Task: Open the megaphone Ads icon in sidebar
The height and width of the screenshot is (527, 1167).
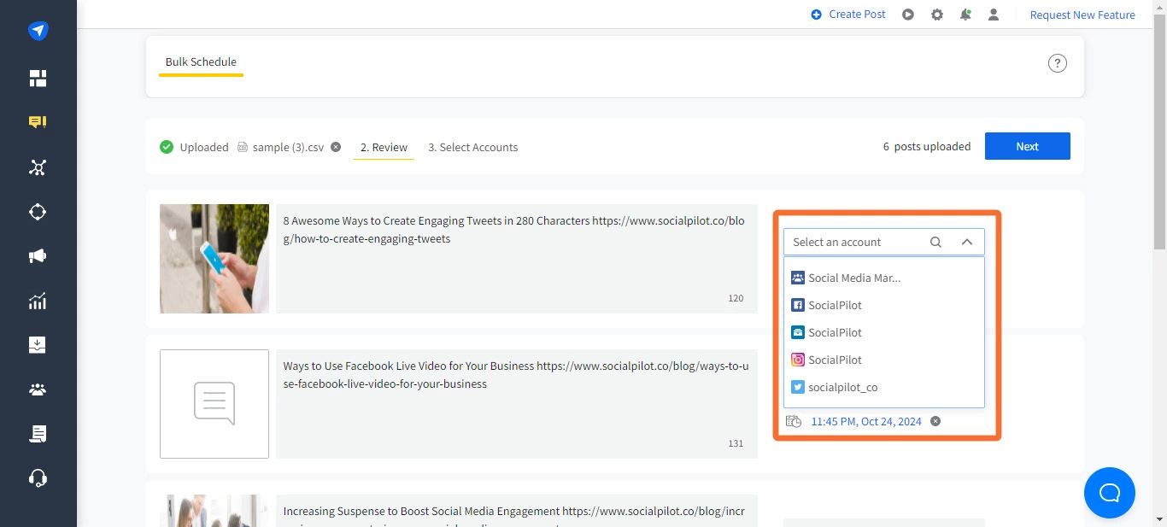Action: [x=38, y=256]
